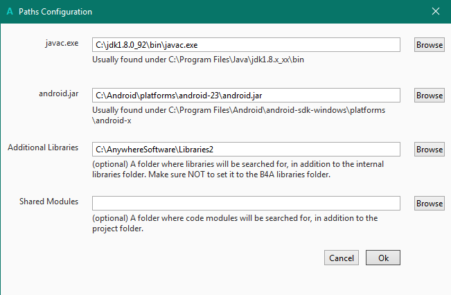Screen dimensions: 451x295
Task: Select the Additional Libraries folder field
Action: [x=246, y=149]
